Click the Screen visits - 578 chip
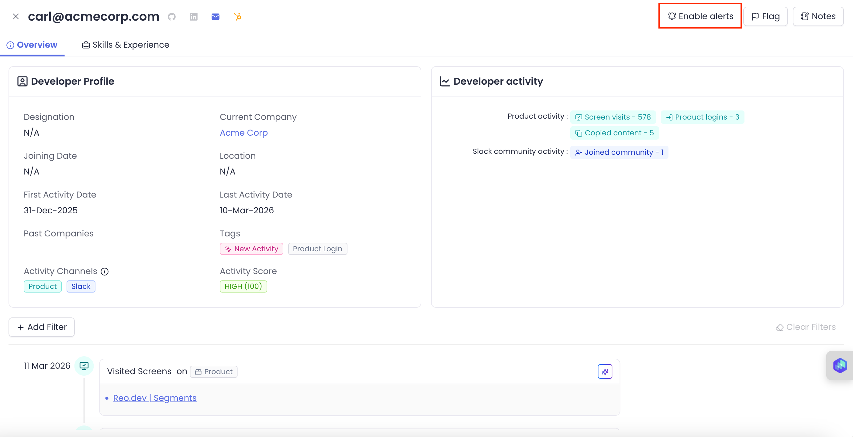Screen dimensions: 853x437 [613, 117]
